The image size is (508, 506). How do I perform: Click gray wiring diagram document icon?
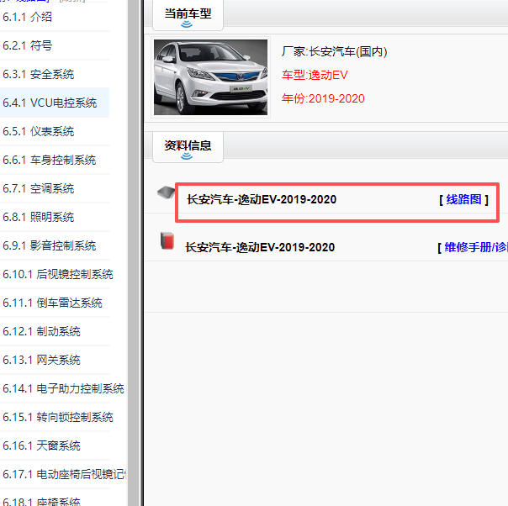(x=167, y=192)
